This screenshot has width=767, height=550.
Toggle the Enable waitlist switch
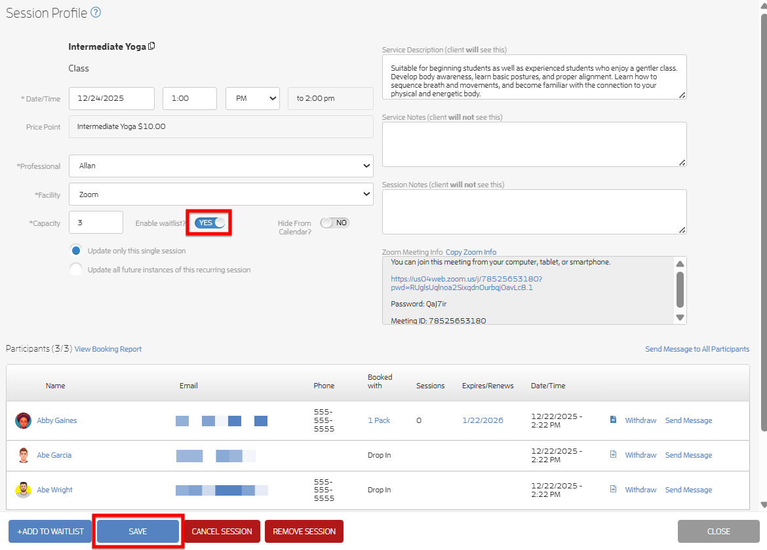[210, 223]
